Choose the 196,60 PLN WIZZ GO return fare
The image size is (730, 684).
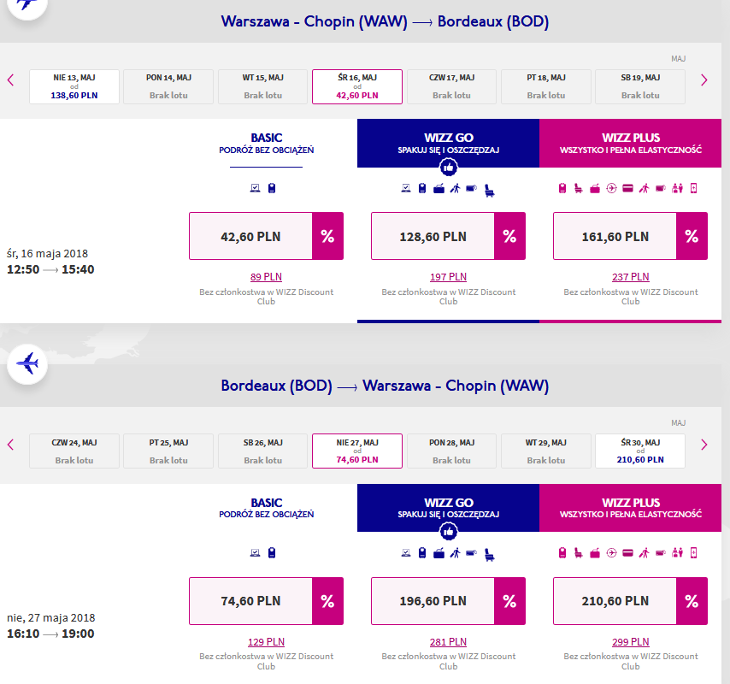(433, 601)
